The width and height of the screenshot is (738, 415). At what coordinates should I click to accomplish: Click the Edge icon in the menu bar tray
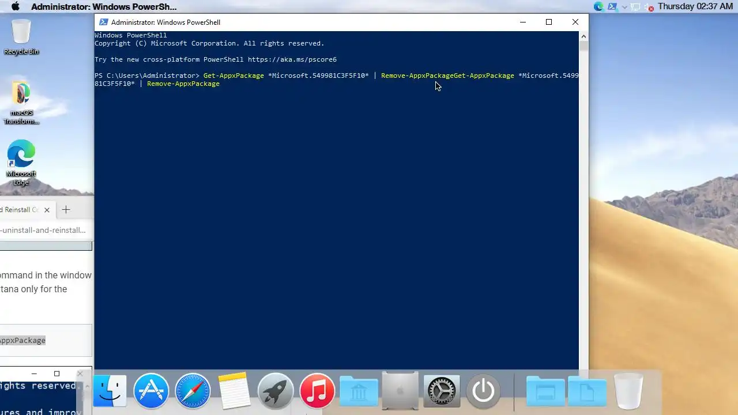[x=599, y=7]
